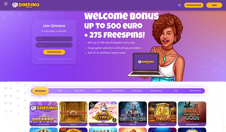Select the Live games tab
The height and width of the screenshot is (132, 226).
176,91
